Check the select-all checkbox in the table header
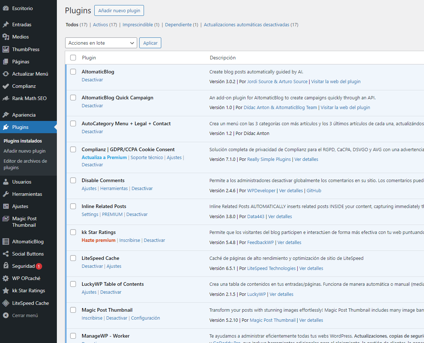This screenshot has height=343, width=424. (x=73, y=57)
